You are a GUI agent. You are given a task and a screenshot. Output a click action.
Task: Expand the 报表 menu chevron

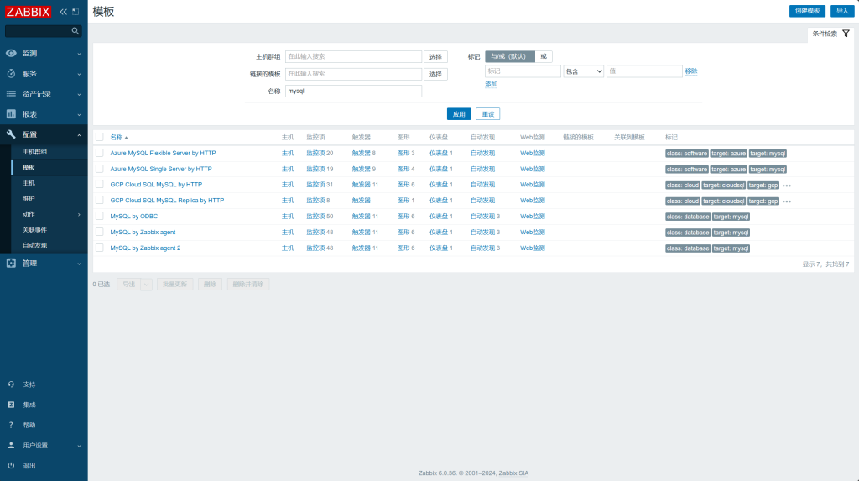pos(79,115)
